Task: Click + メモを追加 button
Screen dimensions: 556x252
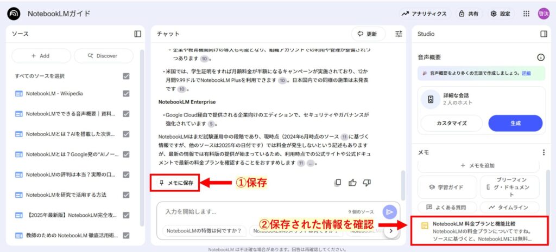Action: tap(478, 166)
